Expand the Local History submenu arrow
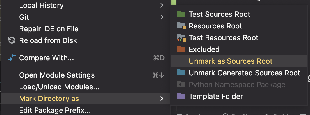Viewport: 310px width, 115px height. [x=162, y=5]
